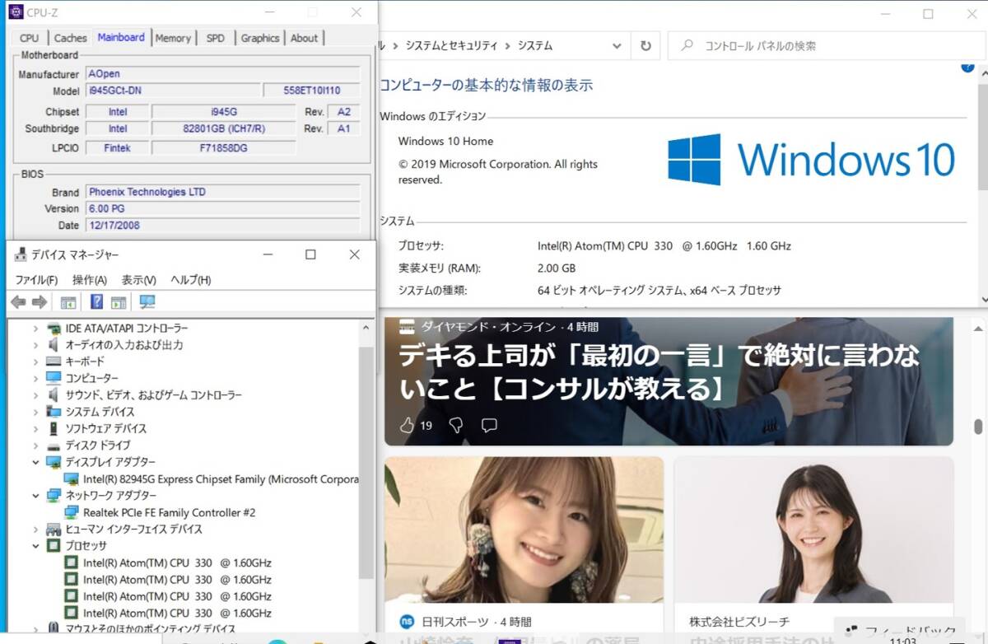Click the news feed vertical scrollbar thumb

click(977, 427)
